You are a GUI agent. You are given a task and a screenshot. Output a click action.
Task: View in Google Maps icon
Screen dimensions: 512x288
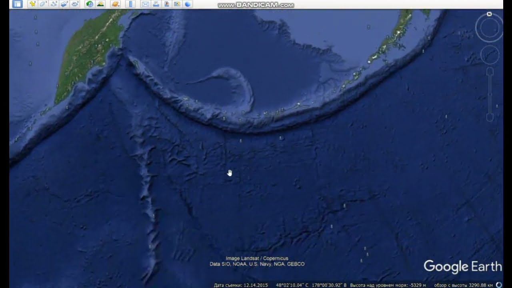177,4
